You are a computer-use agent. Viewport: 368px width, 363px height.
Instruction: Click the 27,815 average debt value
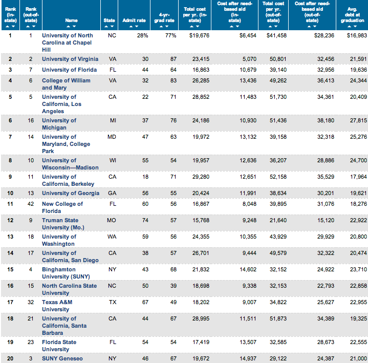click(358, 120)
